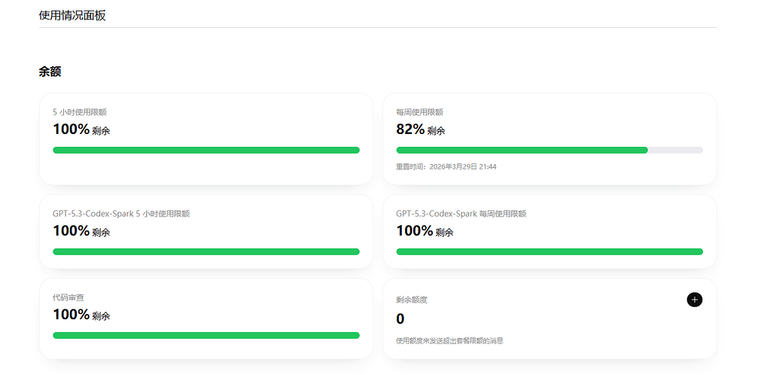Click the 剩余额度 card label
Viewport: 770px width, 375px height.
coord(412,299)
